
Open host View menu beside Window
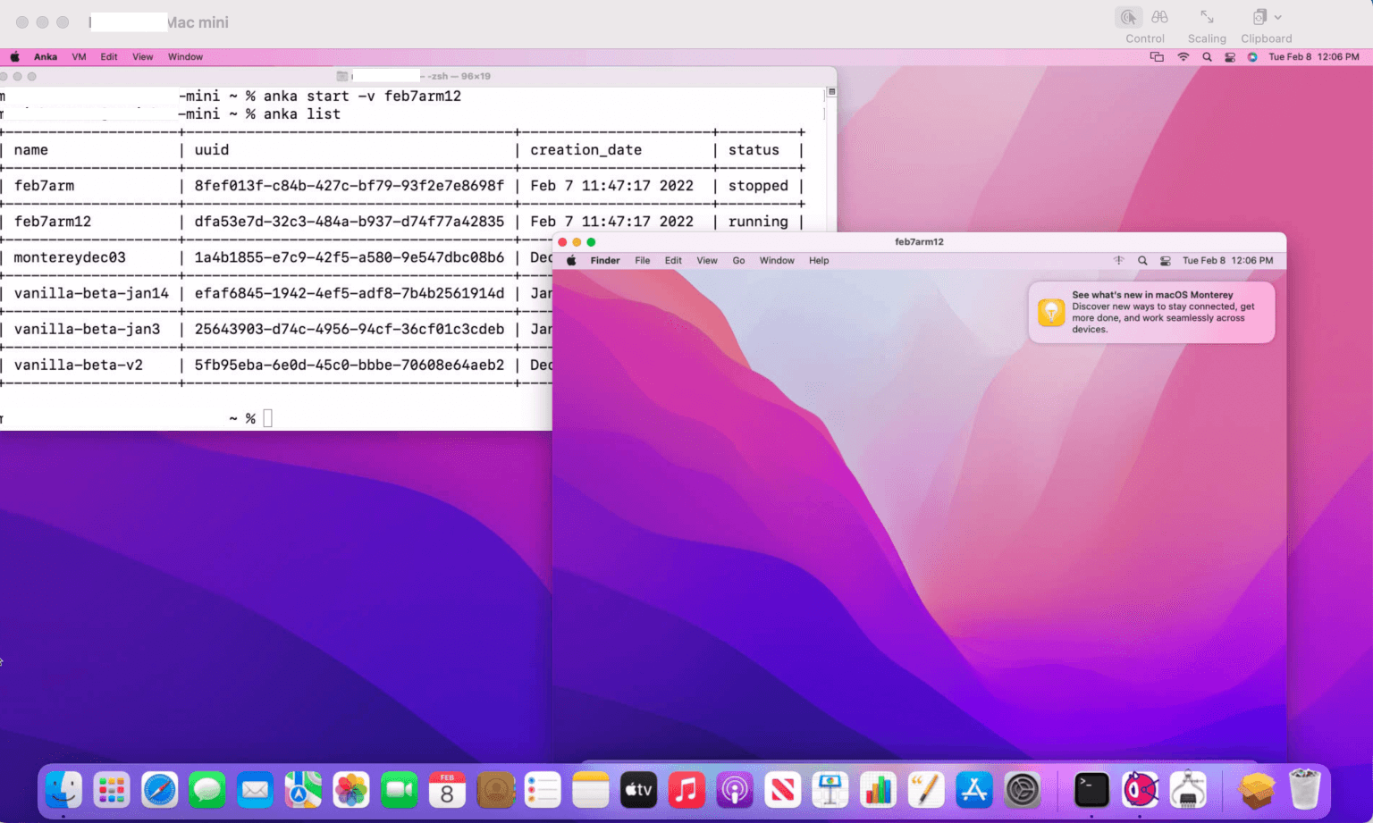[143, 56]
